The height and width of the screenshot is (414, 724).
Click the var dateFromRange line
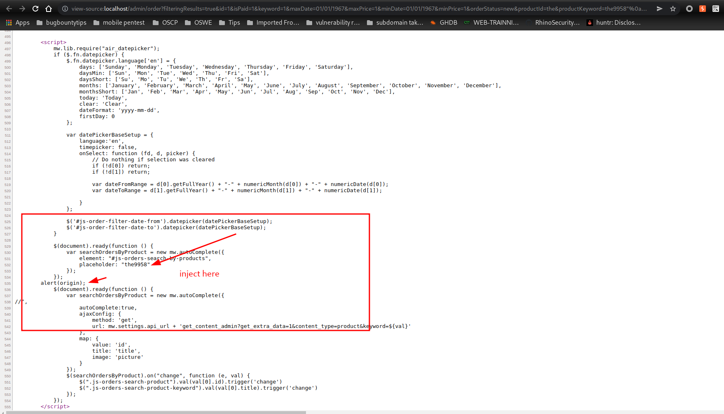(x=241, y=184)
